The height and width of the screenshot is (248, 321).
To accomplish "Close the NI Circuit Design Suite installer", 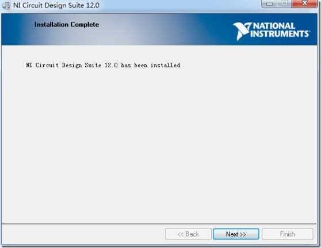I will pyautogui.click(x=304, y=4).
